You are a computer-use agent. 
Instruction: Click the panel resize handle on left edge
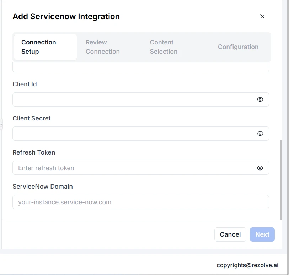[x=1, y=125]
